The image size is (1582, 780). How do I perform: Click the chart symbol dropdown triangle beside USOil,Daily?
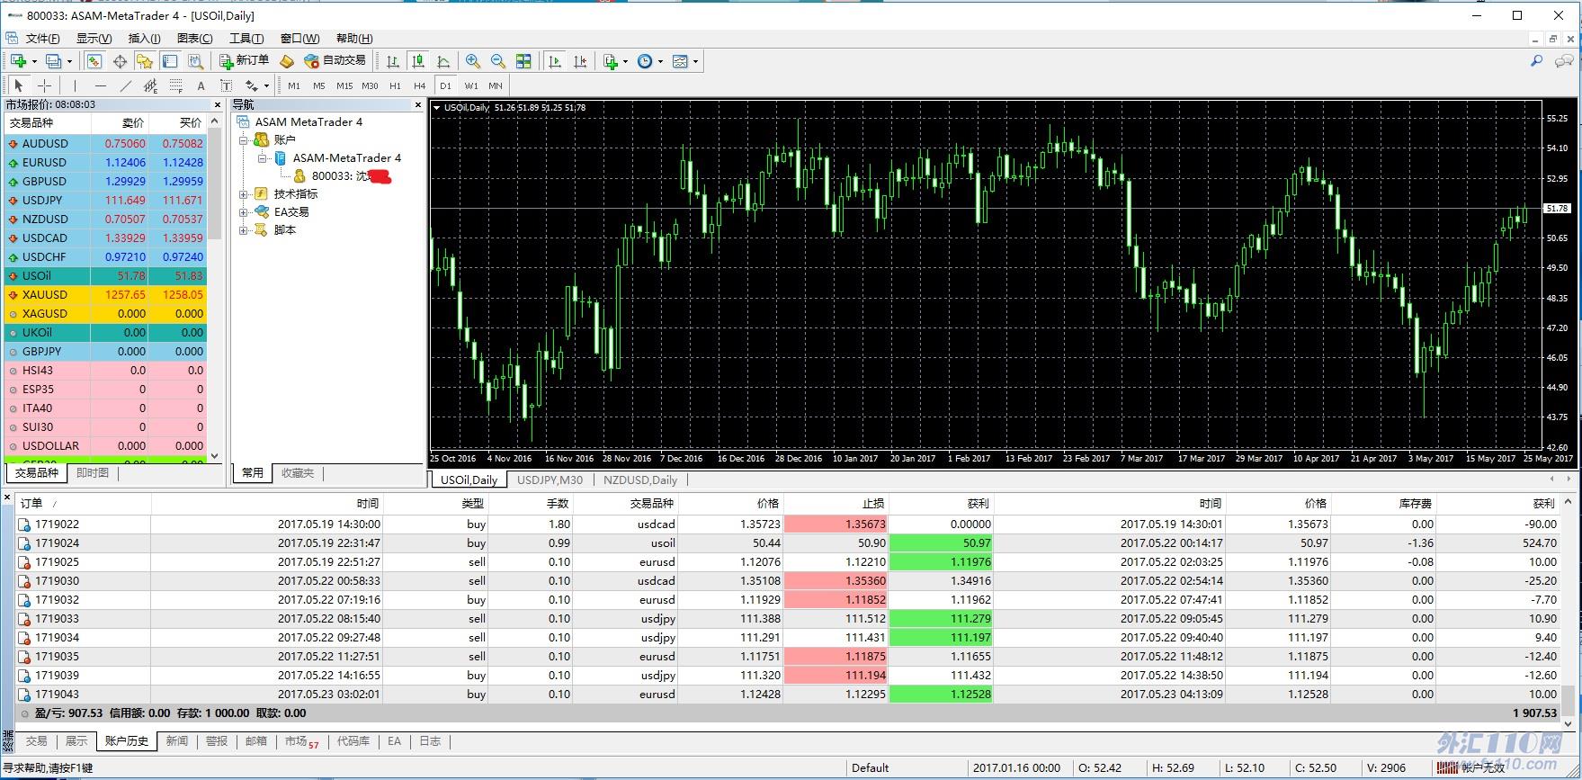pyautogui.click(x=436, y=108)
